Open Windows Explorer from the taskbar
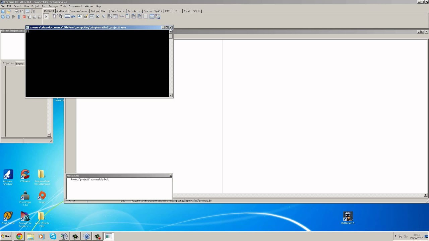 pos(30,236)
